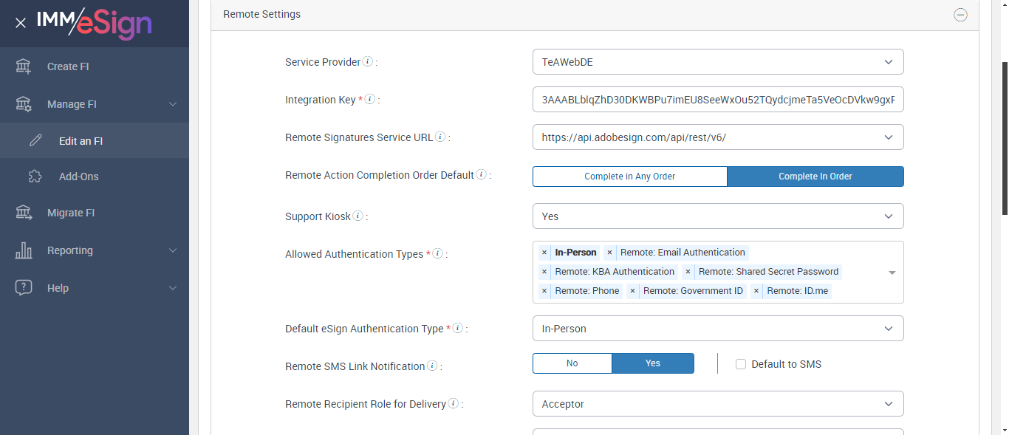Screen dimensions: 1009x435
Task: Click info icon for Allowed Authentication Types
Action: [437, 254]
